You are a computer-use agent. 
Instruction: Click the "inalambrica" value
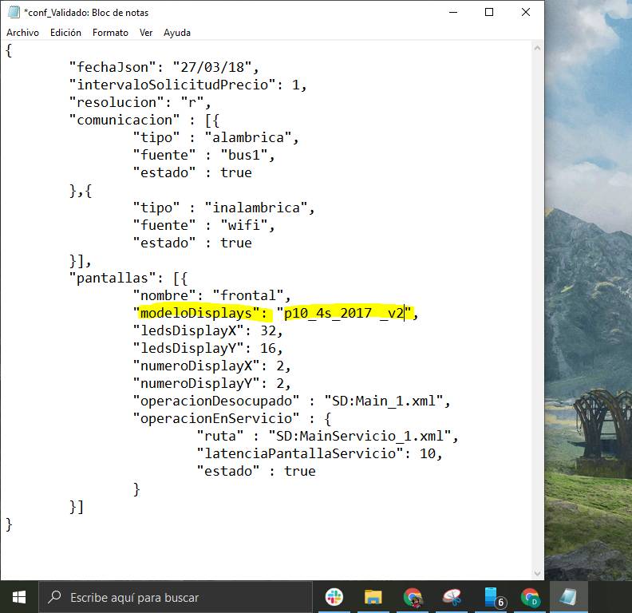tap(256, 208)
